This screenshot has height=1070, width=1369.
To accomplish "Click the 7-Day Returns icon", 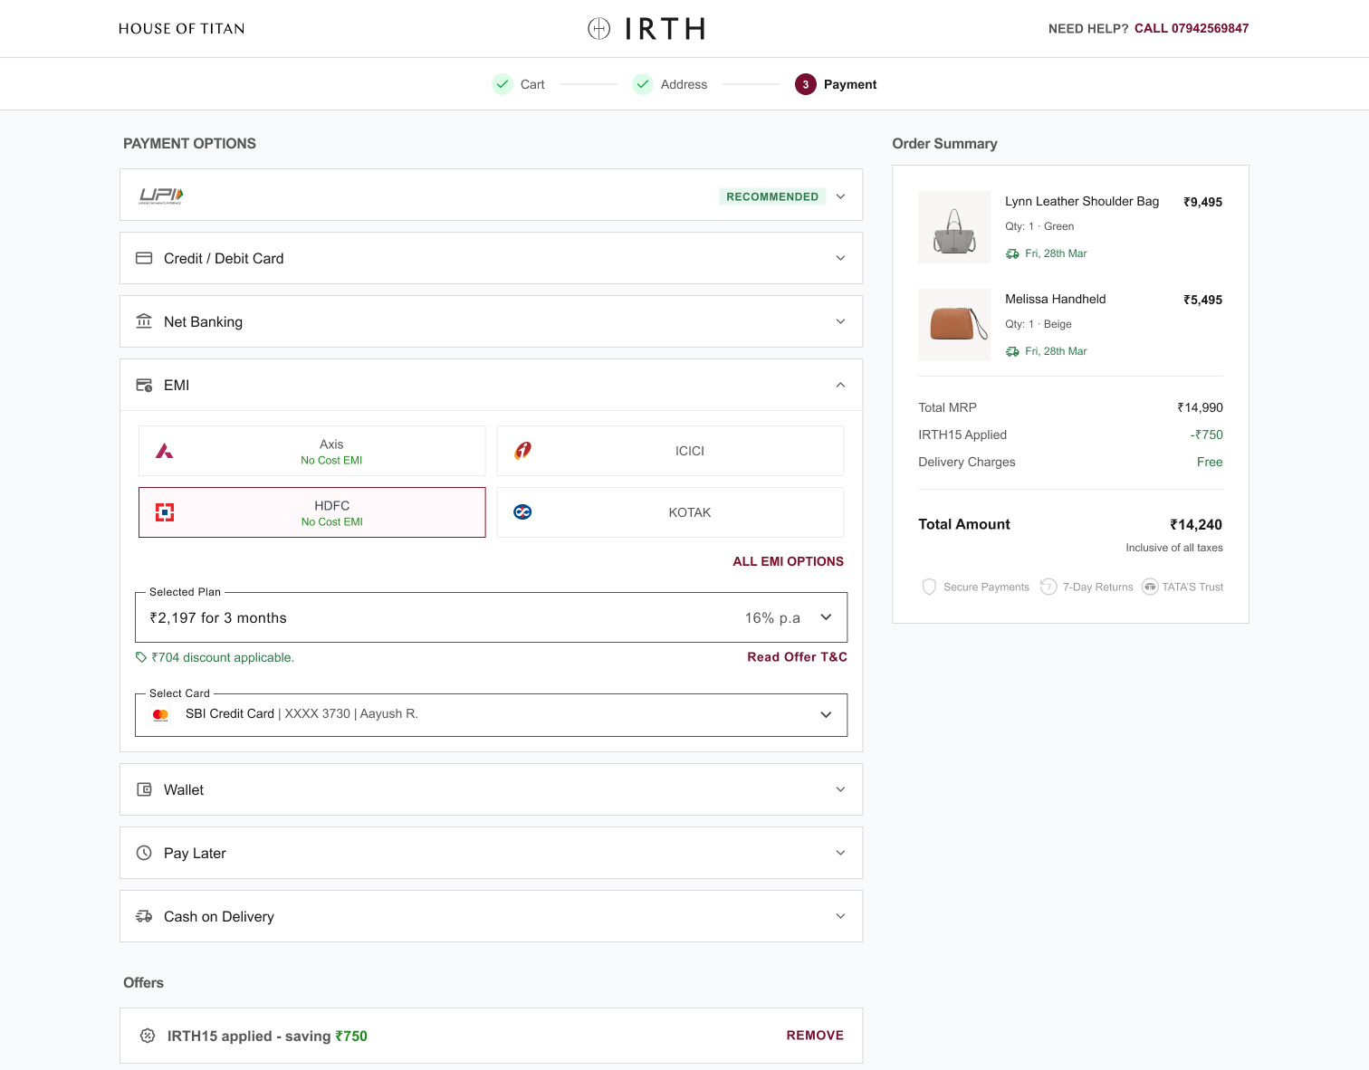I will [1048, 587].
